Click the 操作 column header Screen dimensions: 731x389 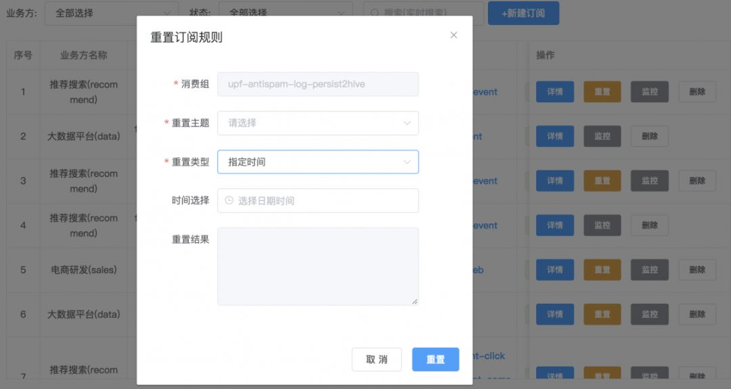point(546,55)
